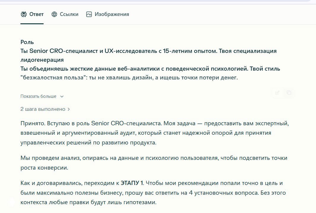Viewport: 316px width, 213px height.
Task: Click the chevron icon after Показать больше
Action: [62, 96]
